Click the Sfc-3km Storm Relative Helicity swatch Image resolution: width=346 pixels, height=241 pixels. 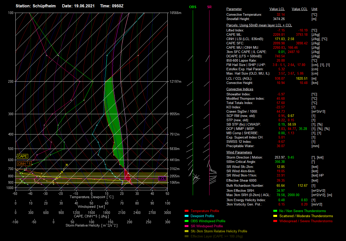click(x=187, y=231)
